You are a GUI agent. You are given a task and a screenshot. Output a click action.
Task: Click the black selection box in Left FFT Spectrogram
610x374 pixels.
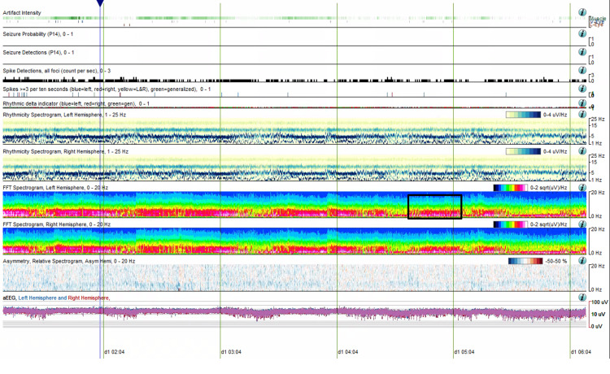coord(434,207)
